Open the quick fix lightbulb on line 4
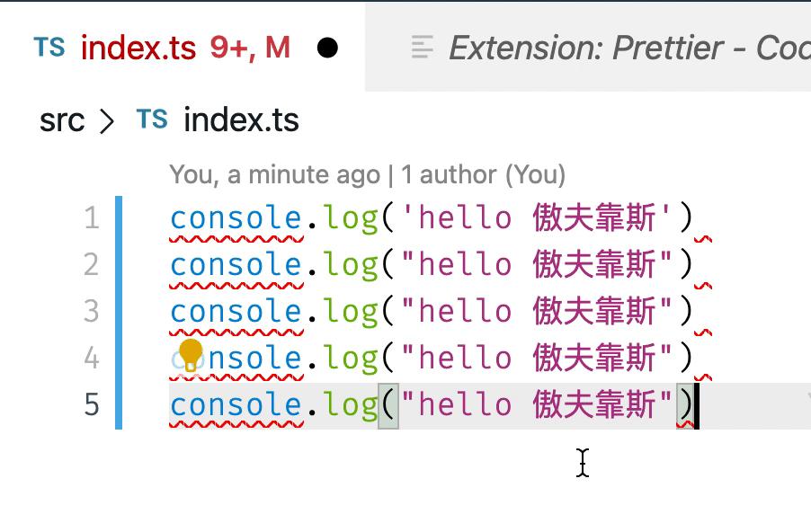811x532 pixels. coord(192,357)
